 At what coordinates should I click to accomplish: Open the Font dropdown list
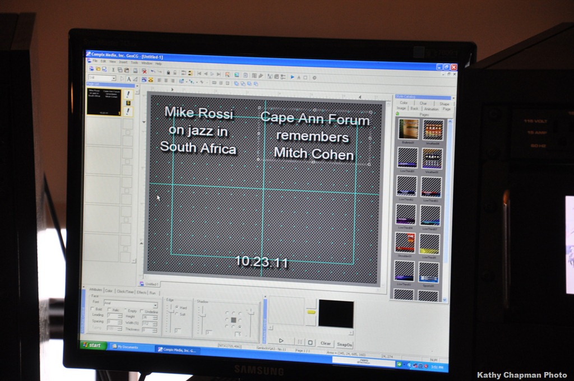pyautogui.click(x=155, y=304)
